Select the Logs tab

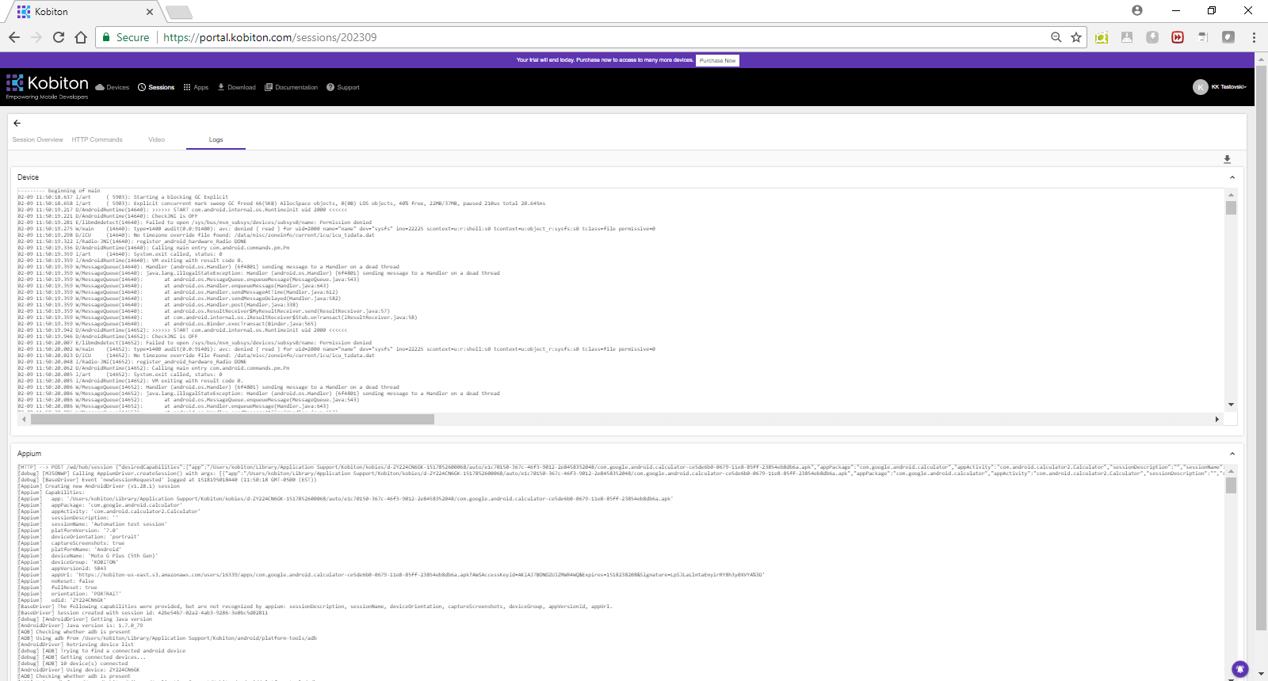click(216, 139)
